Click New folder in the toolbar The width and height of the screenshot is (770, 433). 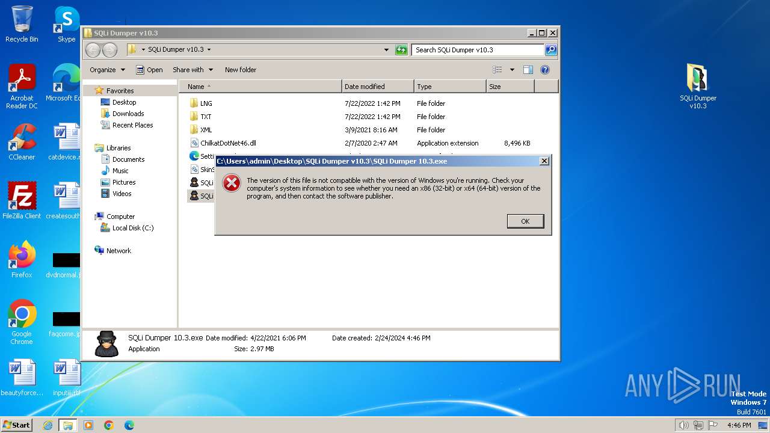[x=241, y=70]
